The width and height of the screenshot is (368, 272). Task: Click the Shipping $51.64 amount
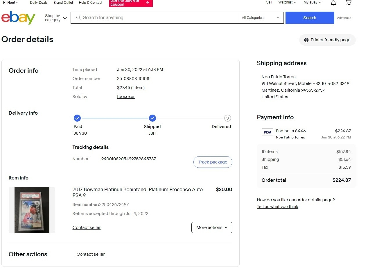pos(344,159)
